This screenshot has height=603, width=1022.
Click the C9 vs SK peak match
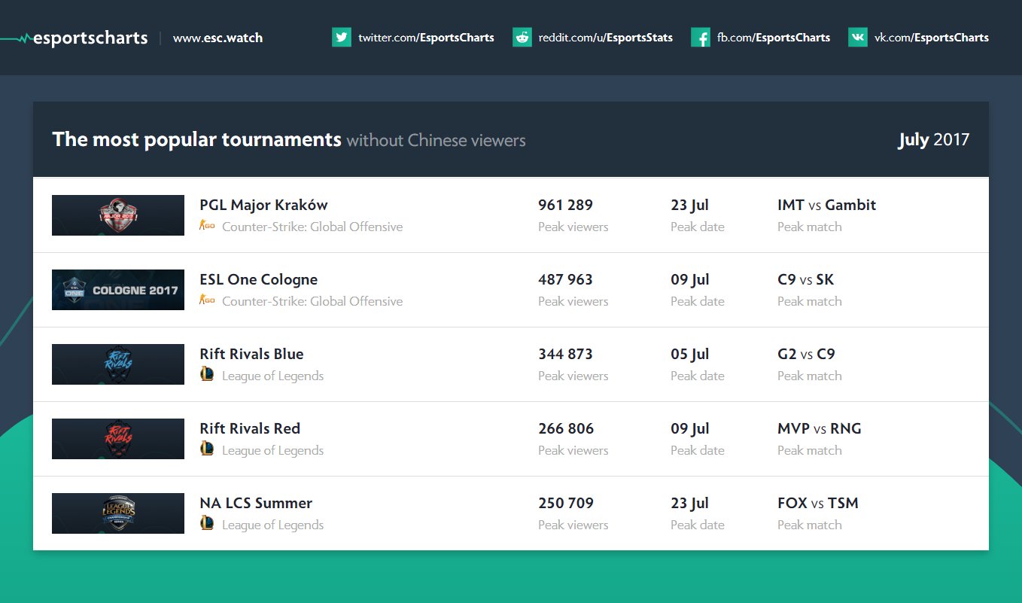[805, 279]
